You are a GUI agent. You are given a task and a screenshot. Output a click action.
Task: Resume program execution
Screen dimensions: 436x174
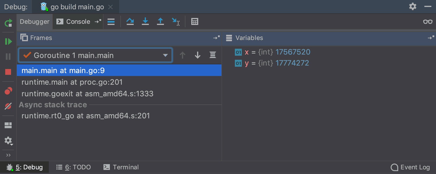(x=8, y=41)
